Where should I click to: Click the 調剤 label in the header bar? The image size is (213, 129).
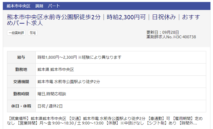(39, 6)
